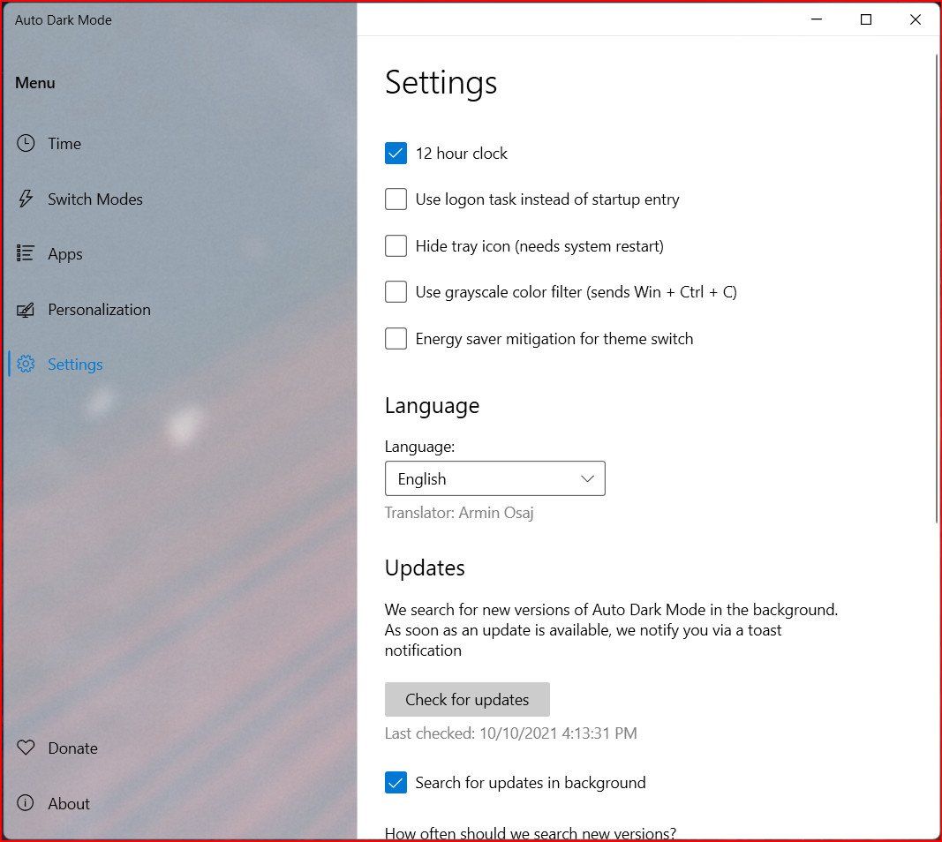Screen dimensions: 942x842
Task: Click the Menu heading in the sidebar
Action: click(34, 83)
